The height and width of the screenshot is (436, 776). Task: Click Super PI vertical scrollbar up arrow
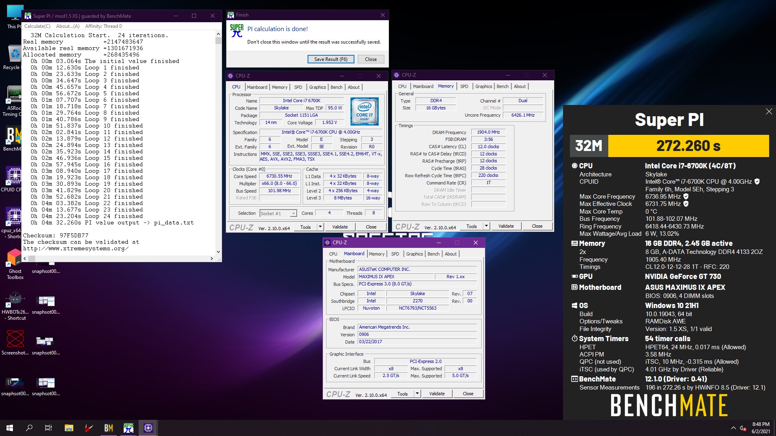(x=218, y=34)
